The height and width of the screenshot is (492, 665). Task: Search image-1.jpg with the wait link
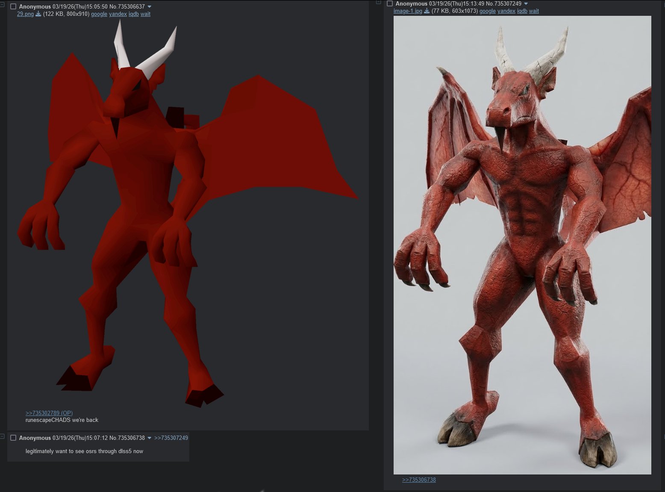coord(534,11)
